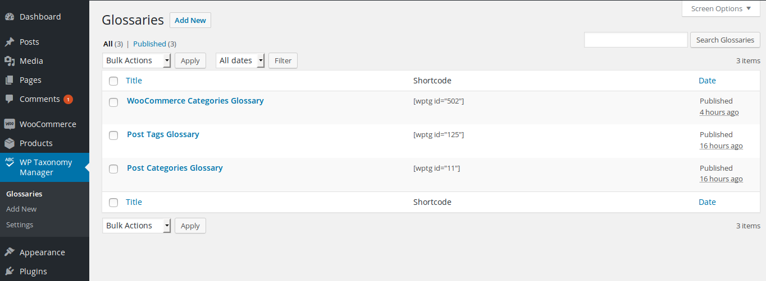The height and width of the screenshot is (281, 766).
Task: Click the Comments speech bubble icon
Action: pos(9,99)
